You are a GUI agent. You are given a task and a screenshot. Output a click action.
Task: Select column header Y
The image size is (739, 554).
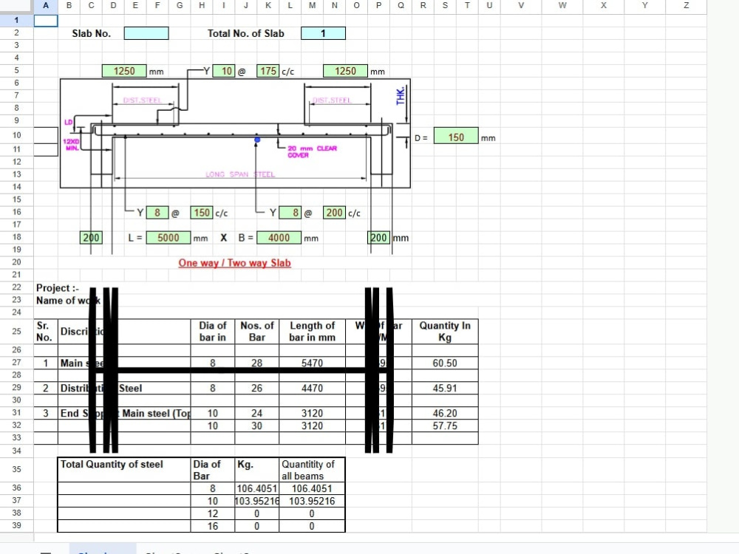[x=644, y=6]
